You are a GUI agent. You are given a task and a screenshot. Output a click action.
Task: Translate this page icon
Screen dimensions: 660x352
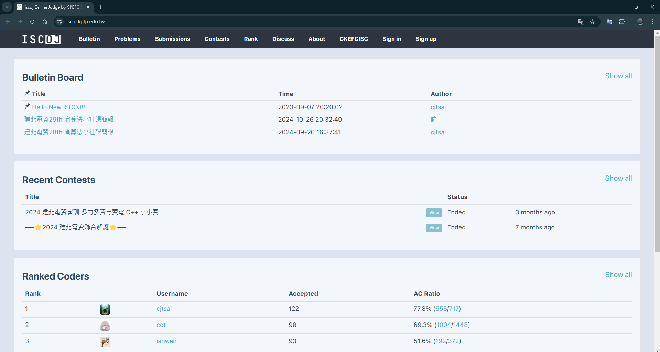pyautogui.click(x=581, y=22)
